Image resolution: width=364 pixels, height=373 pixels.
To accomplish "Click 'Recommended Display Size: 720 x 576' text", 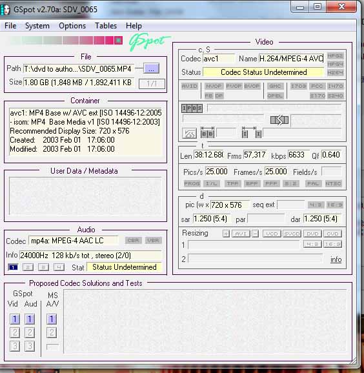I will coord(70,131).
